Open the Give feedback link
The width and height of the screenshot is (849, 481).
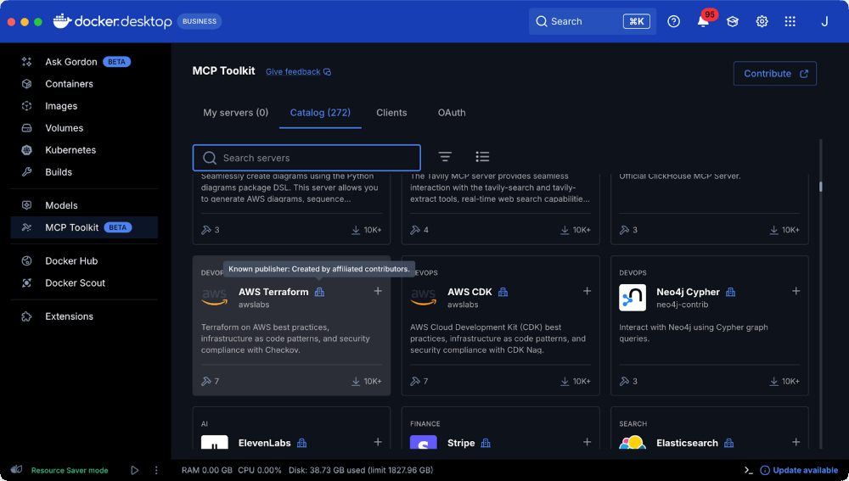coord(297,72)
